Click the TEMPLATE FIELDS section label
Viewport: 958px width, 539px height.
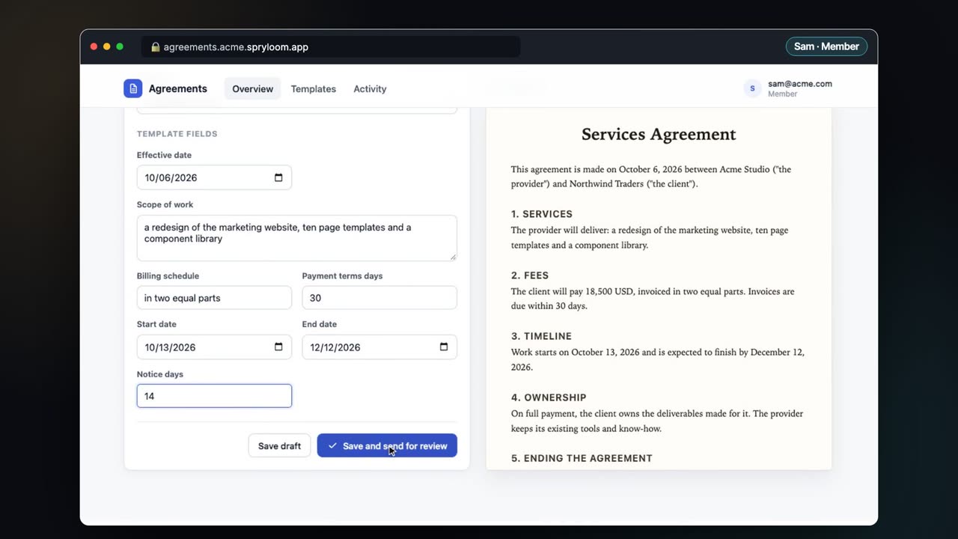[x=177, y=134]
